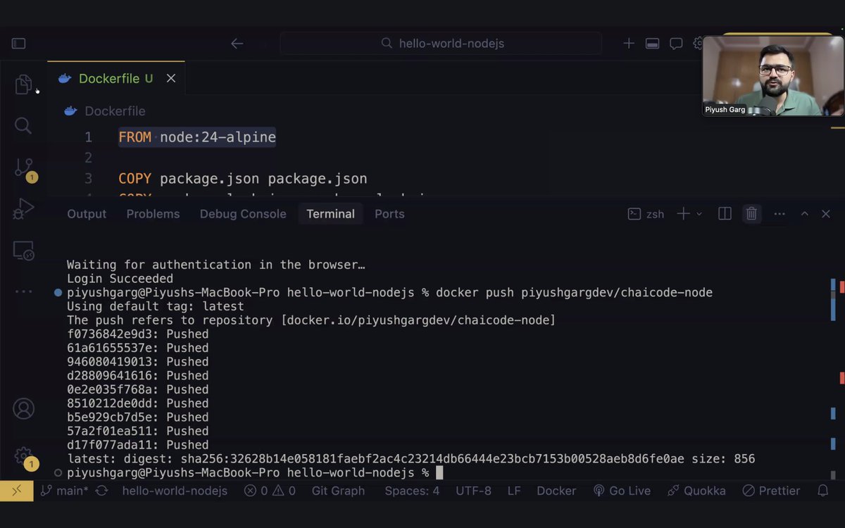
Task: Open the Run and Debug view
Action: click(x=23, y=209)
